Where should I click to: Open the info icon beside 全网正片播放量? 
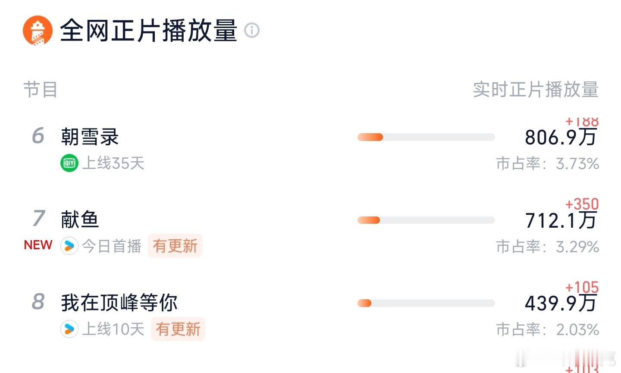252,30
